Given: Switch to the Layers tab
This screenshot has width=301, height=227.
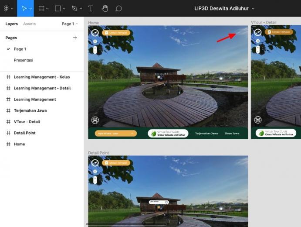Looking at the screenshot, I should [x=11, y=24].
